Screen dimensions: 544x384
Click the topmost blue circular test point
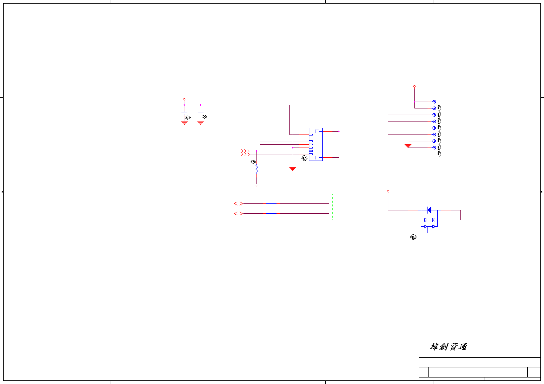(434, 102)
